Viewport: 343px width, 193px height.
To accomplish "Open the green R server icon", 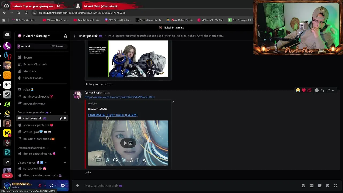I will coord(7,152).
